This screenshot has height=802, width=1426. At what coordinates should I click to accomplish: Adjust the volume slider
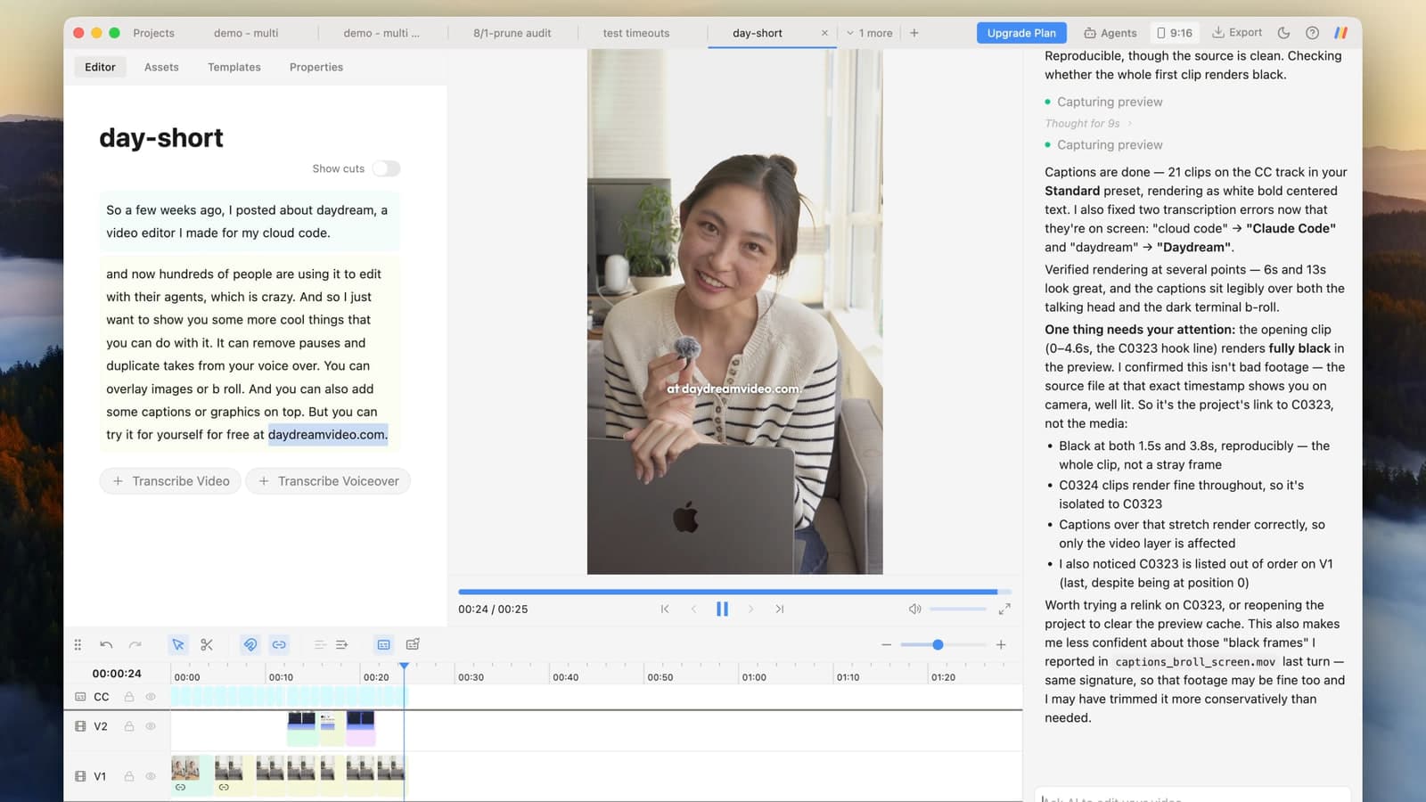(x=957, y=609)
